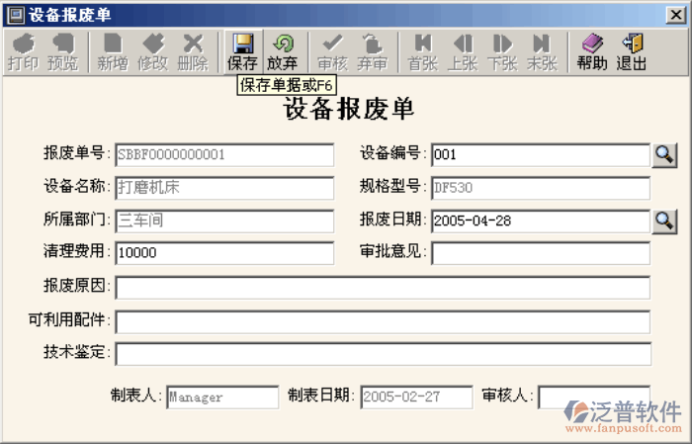Click the 预览 (Preview) toolbar icon

tap(62, 51)
